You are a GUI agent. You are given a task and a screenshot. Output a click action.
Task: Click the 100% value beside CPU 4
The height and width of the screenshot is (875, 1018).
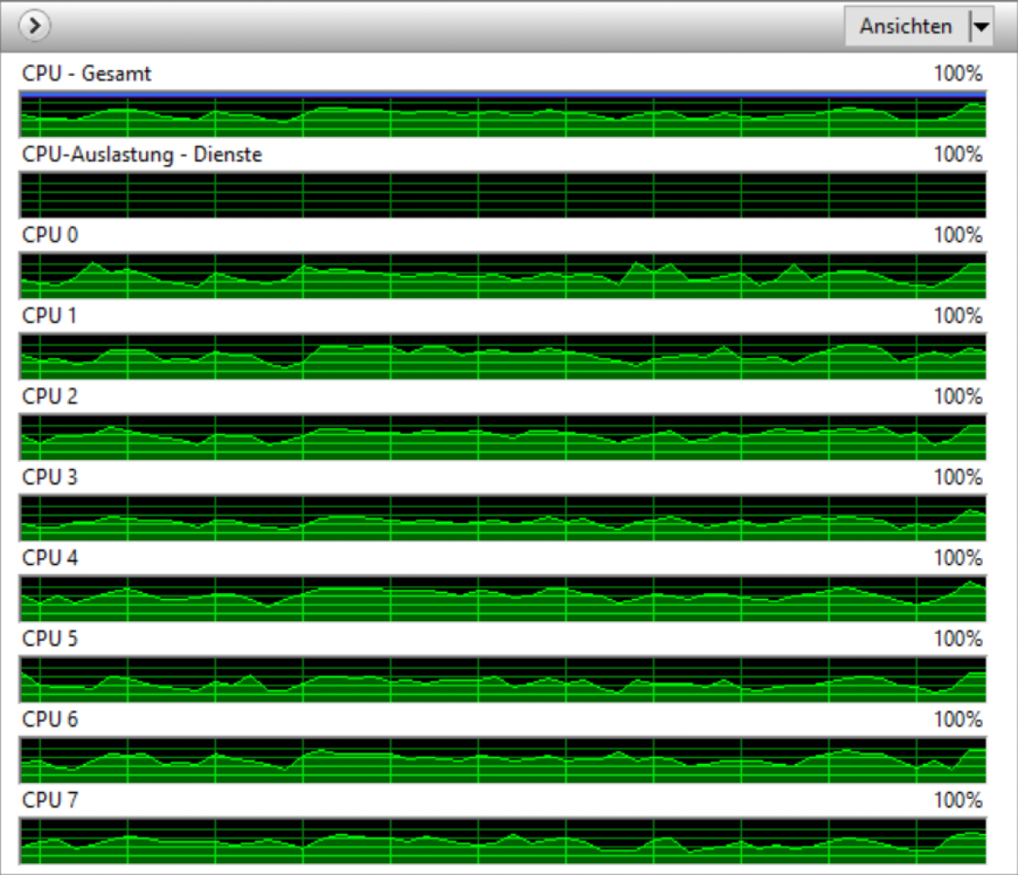(957, 558)
